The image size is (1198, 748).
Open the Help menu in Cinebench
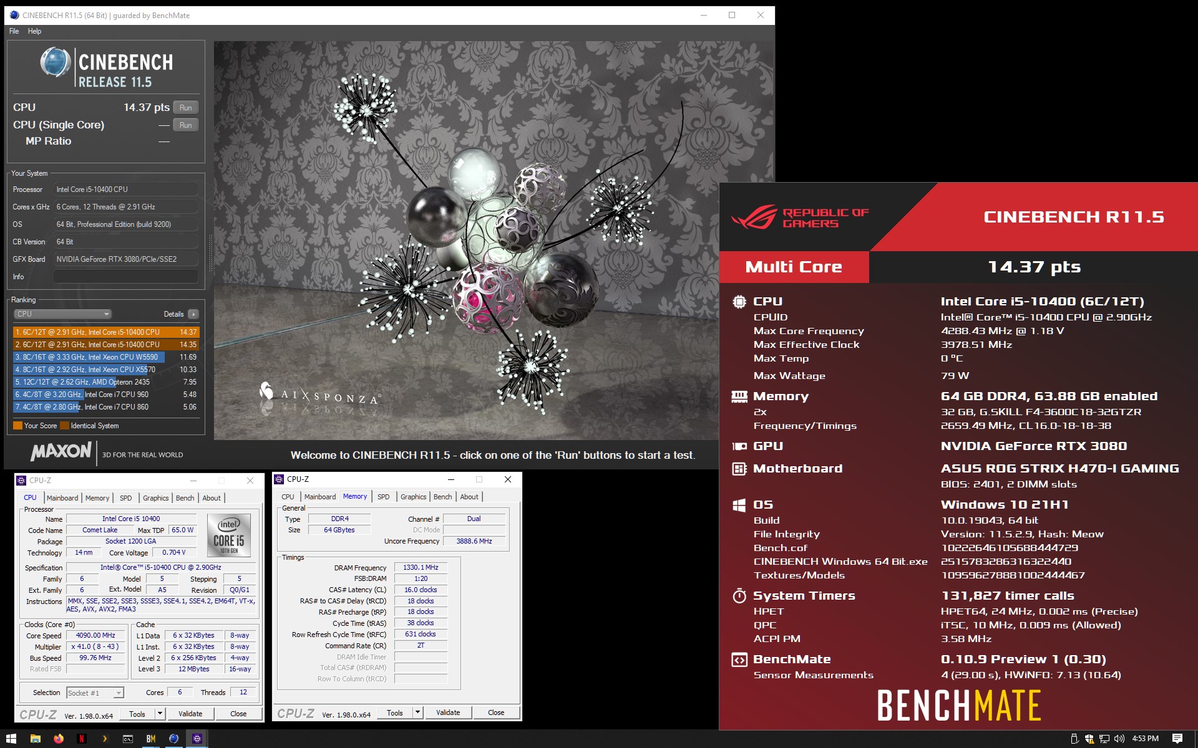(x=34, y=31)
